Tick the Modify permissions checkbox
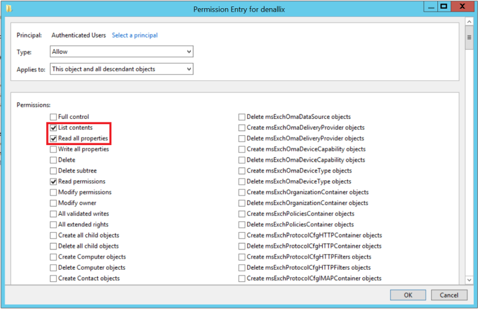 click(53, 193)
